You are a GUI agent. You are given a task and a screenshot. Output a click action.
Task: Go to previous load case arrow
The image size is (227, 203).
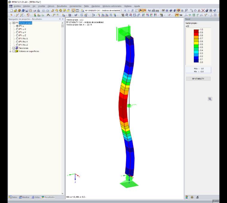(x=125, y=10)
